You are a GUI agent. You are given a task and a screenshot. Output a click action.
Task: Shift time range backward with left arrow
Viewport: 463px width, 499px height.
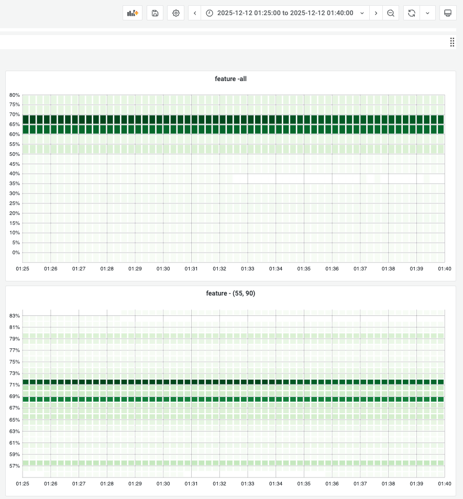pyautogui.click(x=195, y=13)
